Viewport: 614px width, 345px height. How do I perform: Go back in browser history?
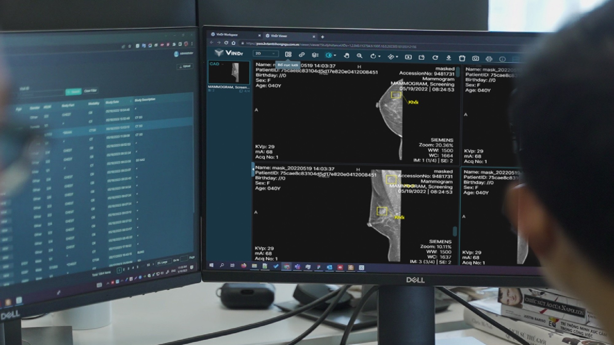coord(212,42)
